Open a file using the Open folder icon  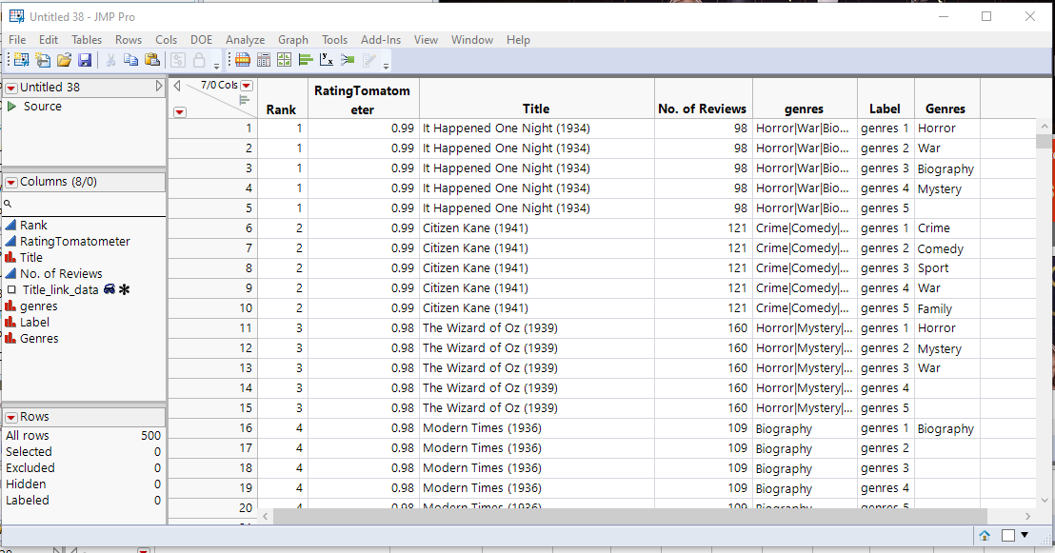64,59
